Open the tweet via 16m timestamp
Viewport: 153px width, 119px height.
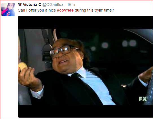point(71,5)
